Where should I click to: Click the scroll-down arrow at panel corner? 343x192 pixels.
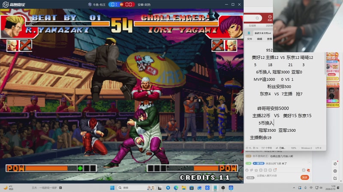pyautogui.click(x=341, y=181)
